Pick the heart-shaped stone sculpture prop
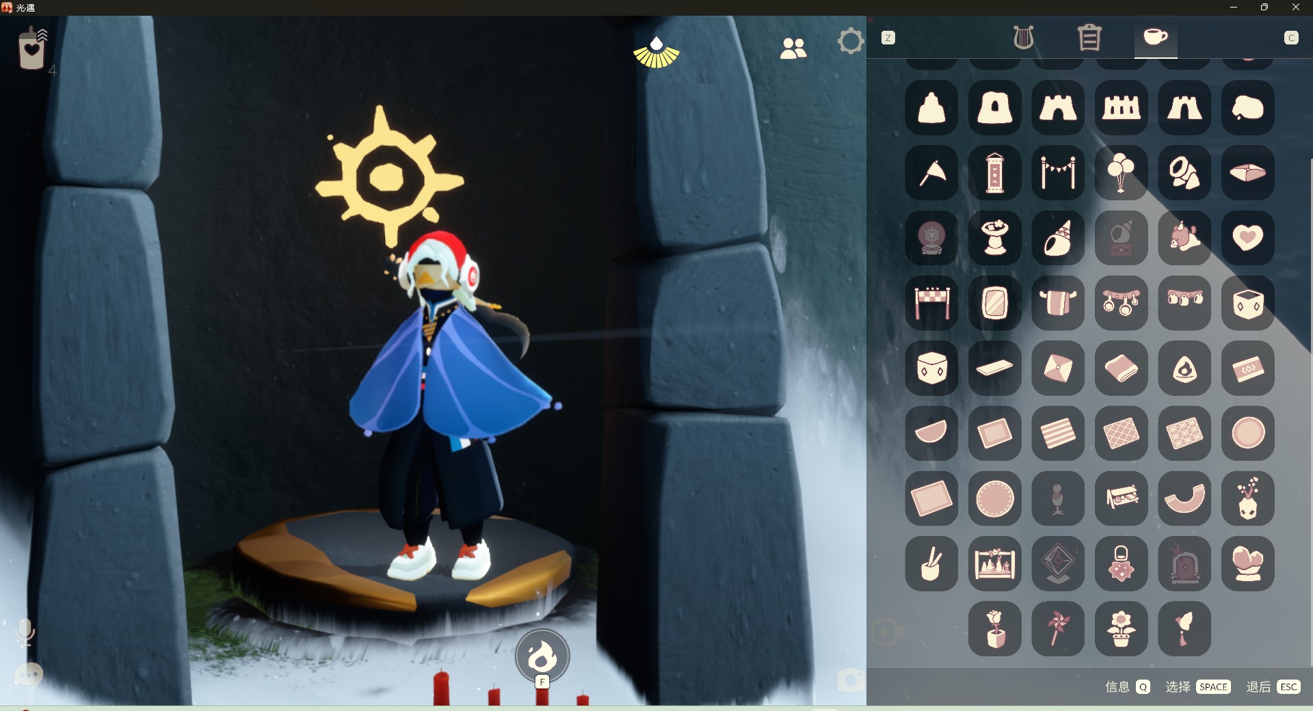This screenshot has width=1313, height=711. 1248,563
